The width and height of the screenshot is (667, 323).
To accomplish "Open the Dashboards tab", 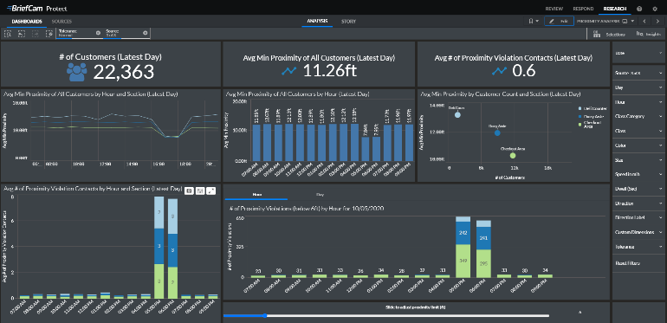I will coord(26,22).
